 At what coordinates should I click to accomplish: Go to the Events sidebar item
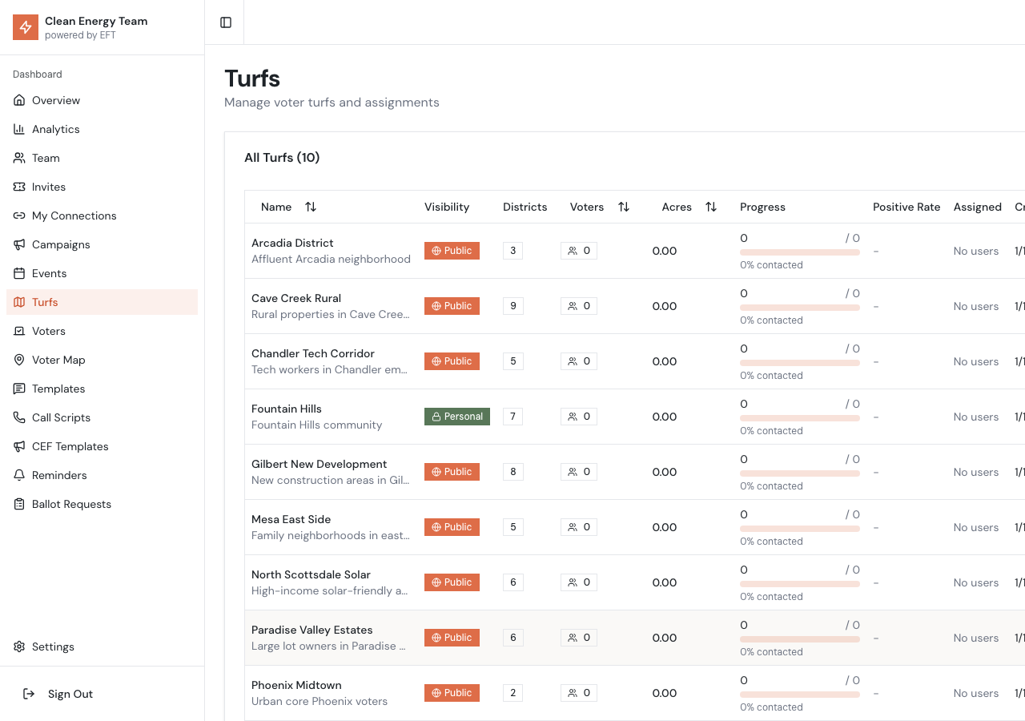click(x=49, y=273)
